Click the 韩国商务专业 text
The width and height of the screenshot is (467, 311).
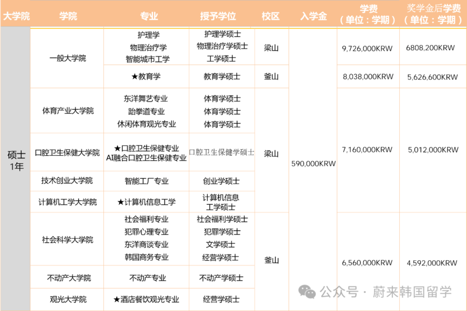tap(147, 257)
